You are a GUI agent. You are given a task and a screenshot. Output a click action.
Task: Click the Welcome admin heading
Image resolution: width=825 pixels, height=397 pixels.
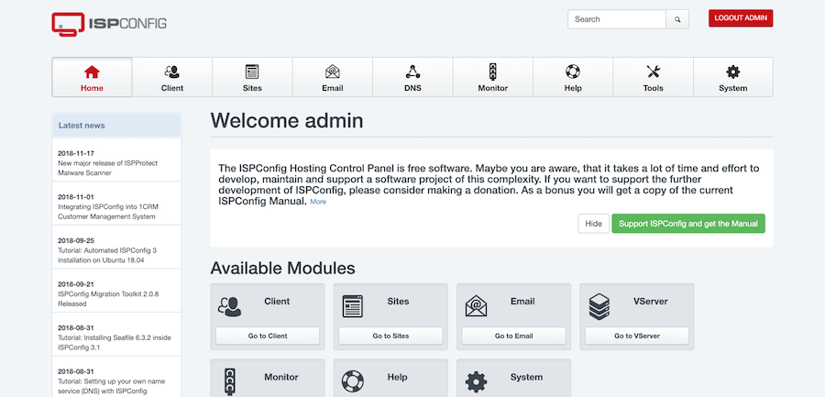pyautogui.click(x=287, y=121)
